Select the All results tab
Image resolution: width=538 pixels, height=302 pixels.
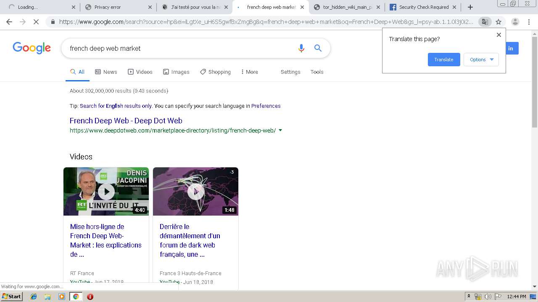(77, 72)
